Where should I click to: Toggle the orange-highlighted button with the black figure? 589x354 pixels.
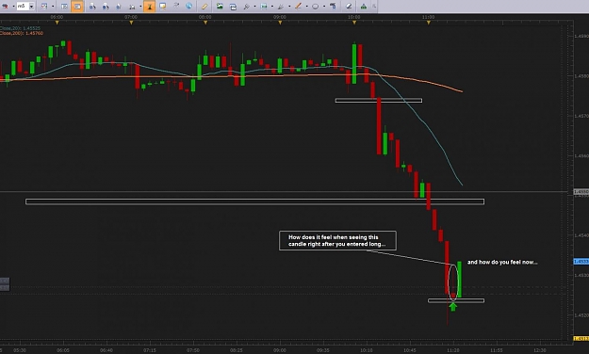pyautogui.click(x=149, y=6)
